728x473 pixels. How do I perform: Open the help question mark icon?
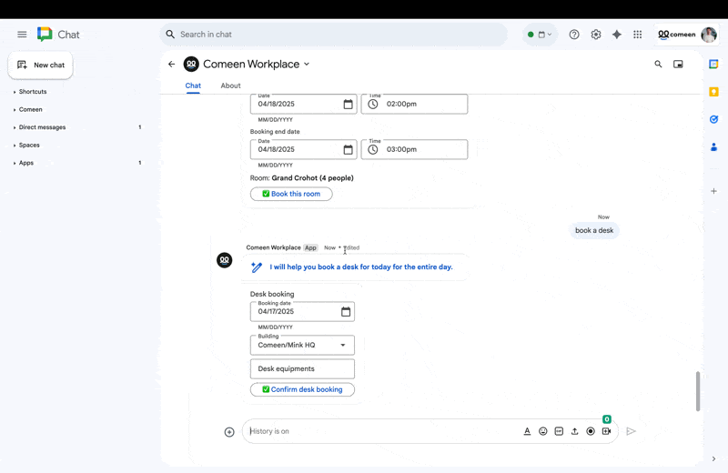[574, 35]
